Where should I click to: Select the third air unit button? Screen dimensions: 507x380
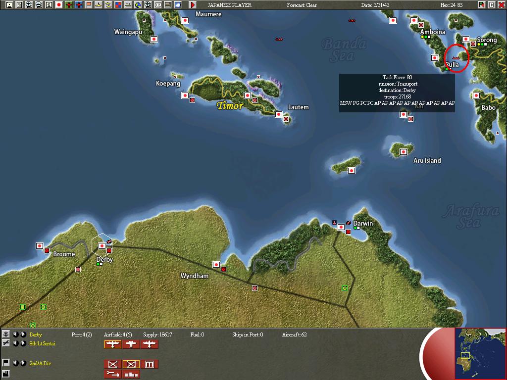(150, 344)
